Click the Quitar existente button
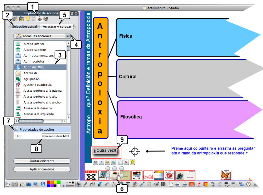263x195 pixels. pyautogui.click(x=42, y=161)
